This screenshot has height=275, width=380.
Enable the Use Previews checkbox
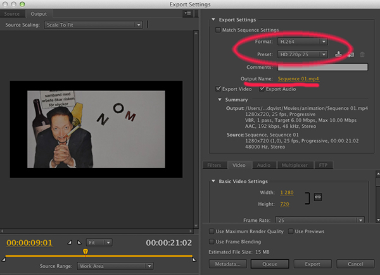pyautogui.click(x=291, y=231)
